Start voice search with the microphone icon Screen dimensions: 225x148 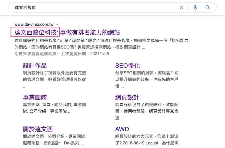pos(195,7)
